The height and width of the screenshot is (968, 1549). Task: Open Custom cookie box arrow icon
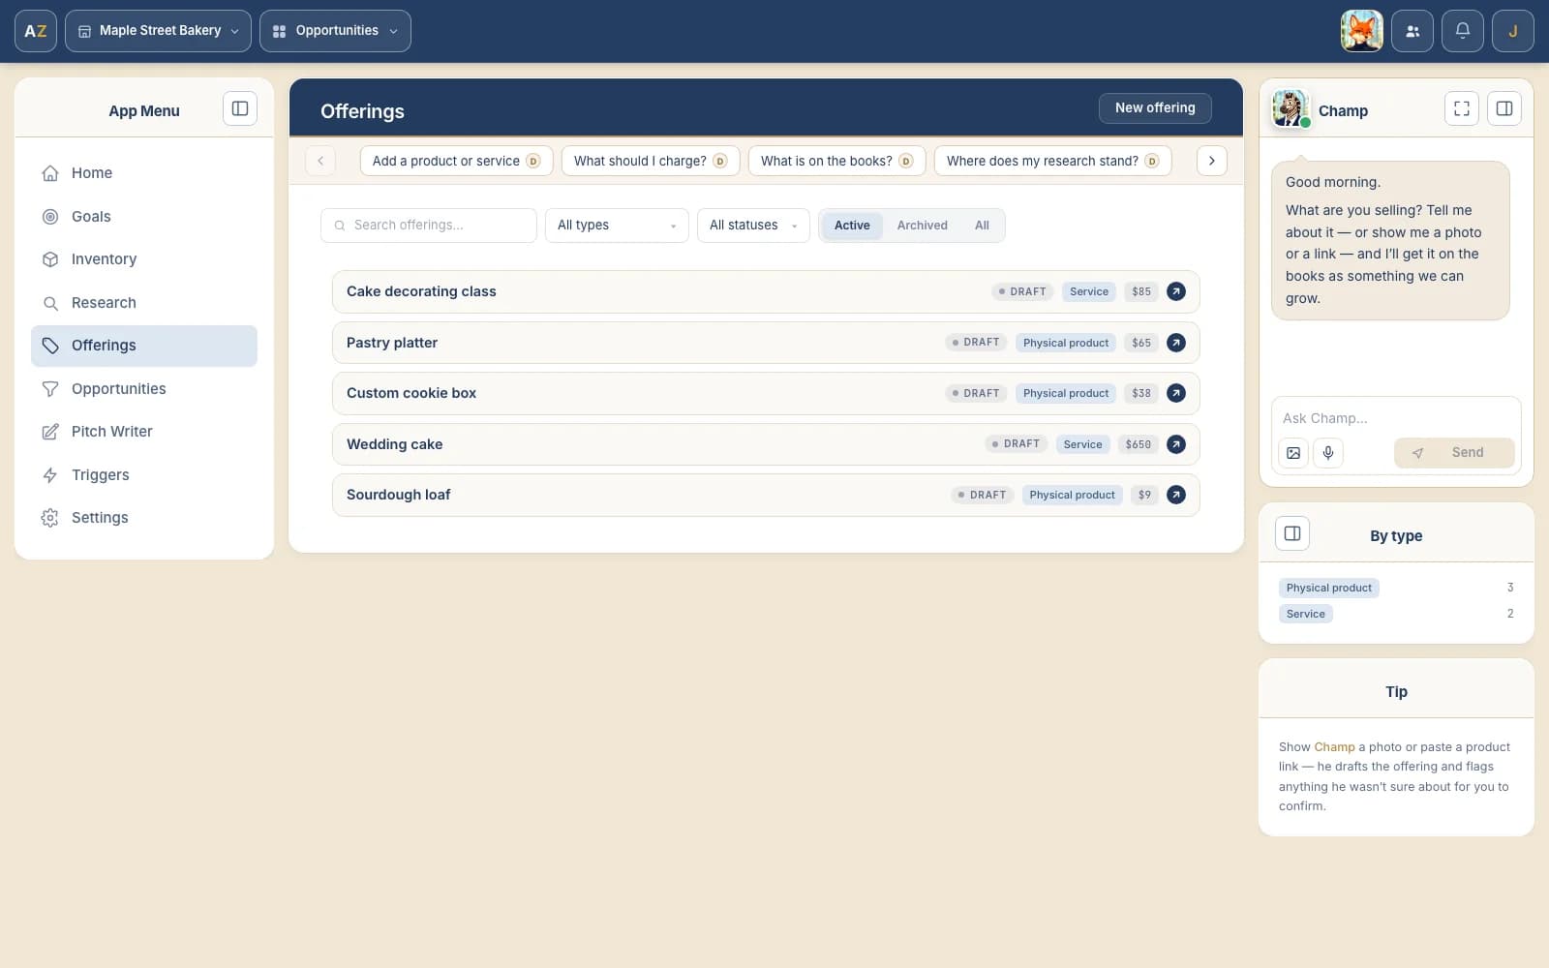pos(1176,393)
